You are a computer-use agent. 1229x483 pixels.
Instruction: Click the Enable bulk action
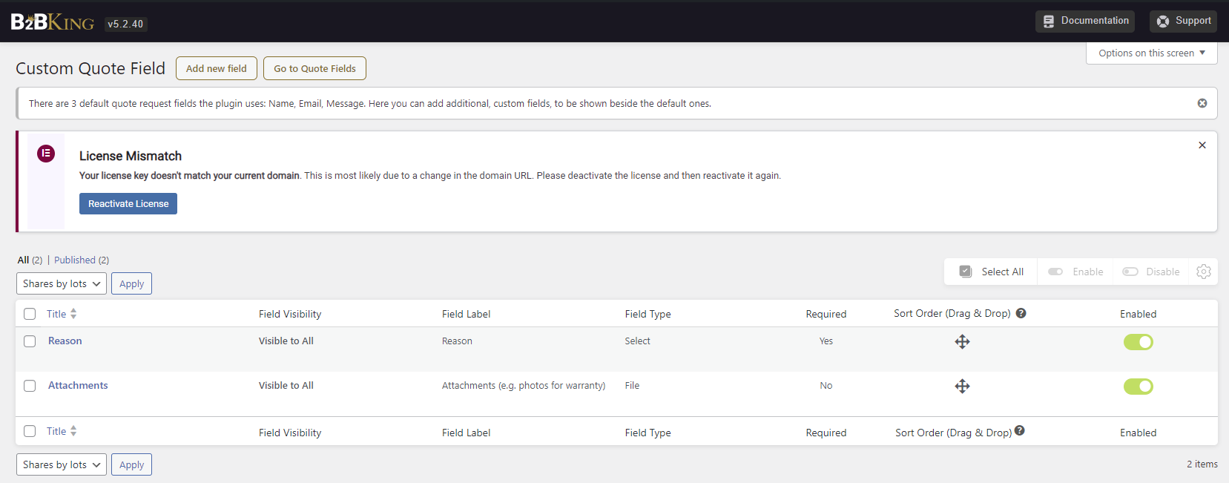click(x=1075, y=272)
